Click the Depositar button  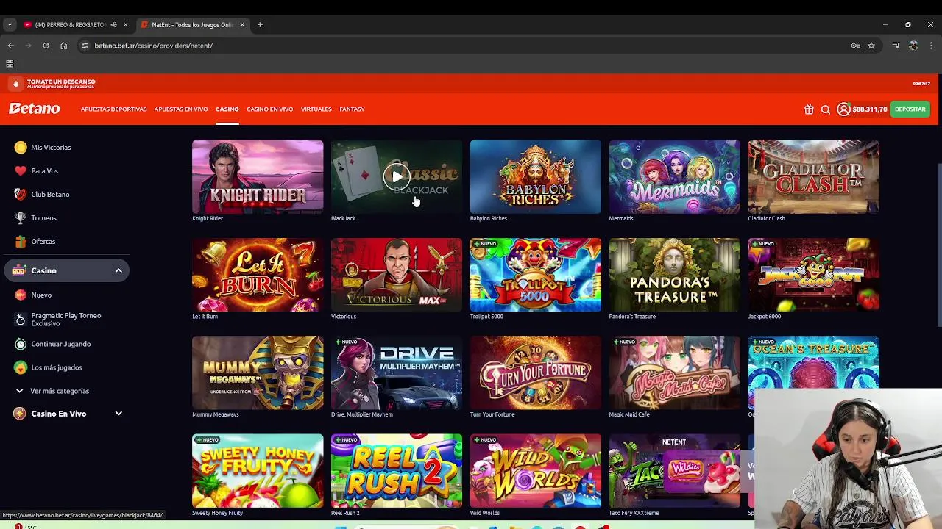pyautogui.click(x=910, y=109)
